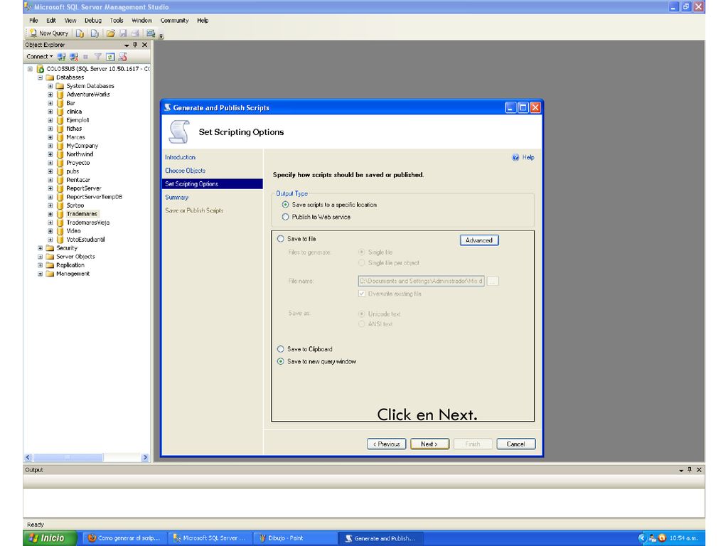This screenshot has height=546, width=728.
Task: Click the Object Explorer auto-hide pin
Action: coord(135,45)
